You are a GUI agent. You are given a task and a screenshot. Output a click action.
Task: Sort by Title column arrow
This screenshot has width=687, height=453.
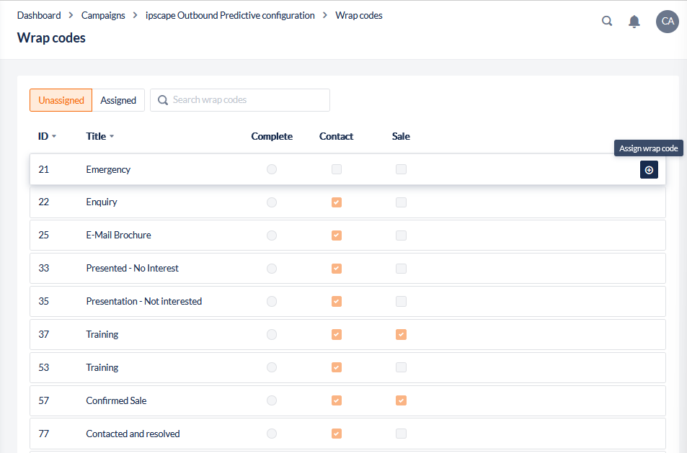[112, 137]
